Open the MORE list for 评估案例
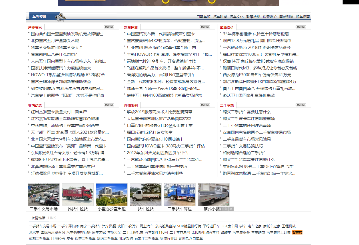The image size is (359, 245). tap(204, 104)
